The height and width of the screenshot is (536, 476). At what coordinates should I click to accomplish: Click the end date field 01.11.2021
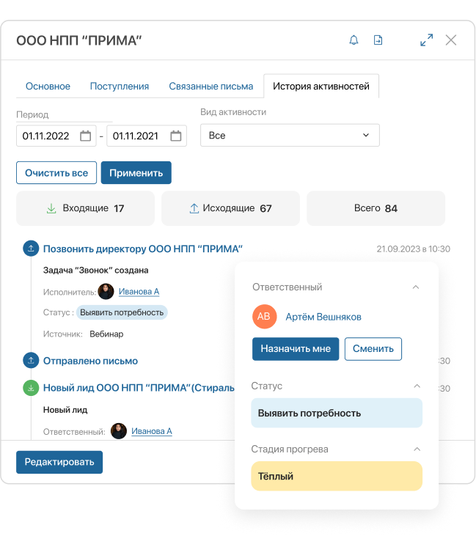point(147,136)
